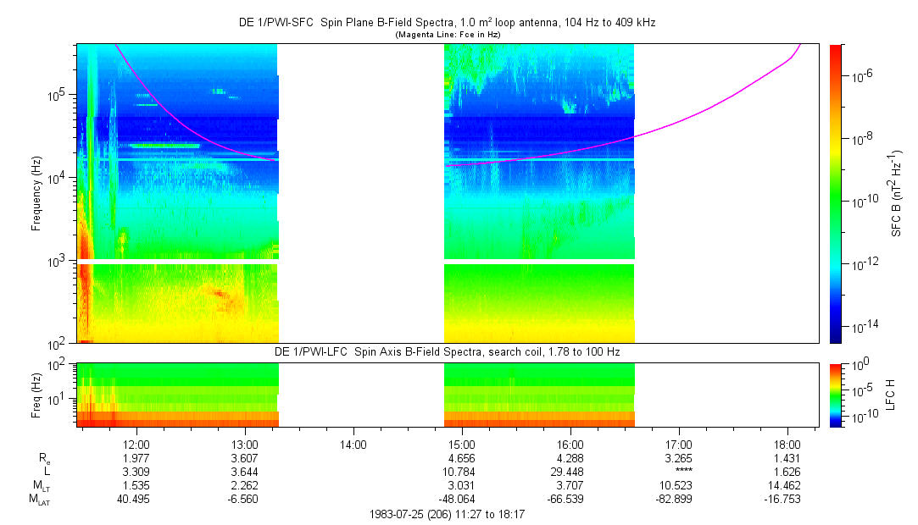Click the L value 29.448
Image resolution: width=918 pixels, height=525 pixels.
(570, 472)
